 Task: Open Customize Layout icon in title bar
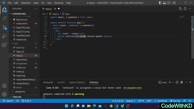174,3
